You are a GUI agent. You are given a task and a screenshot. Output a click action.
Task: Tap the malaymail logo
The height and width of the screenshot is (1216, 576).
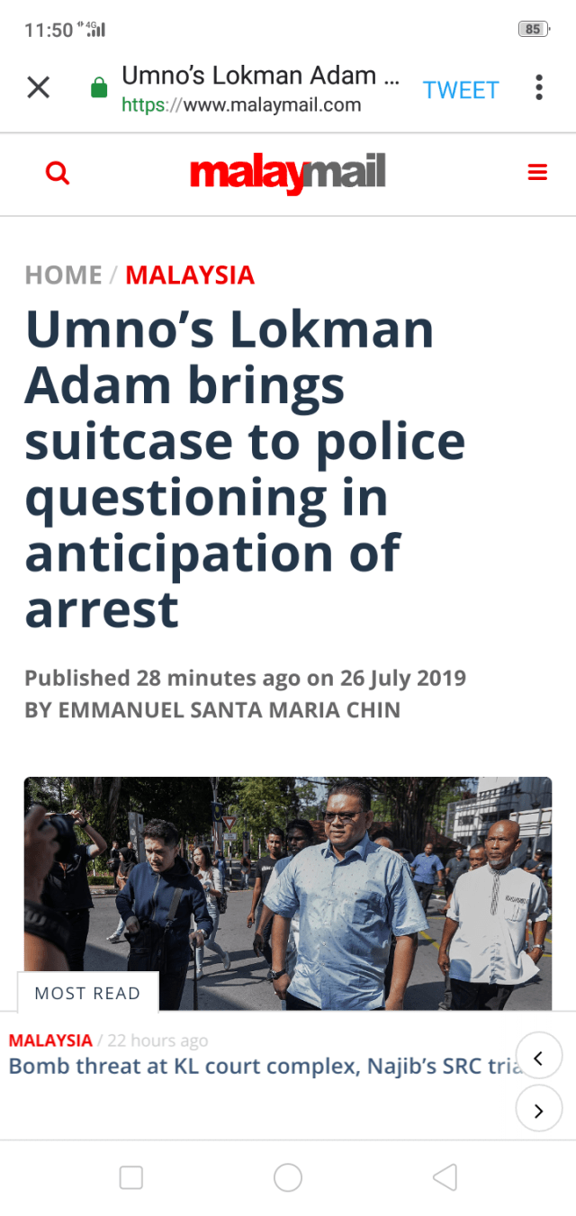287,173
